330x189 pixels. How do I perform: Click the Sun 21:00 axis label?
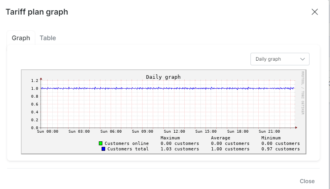click(269, 132)
